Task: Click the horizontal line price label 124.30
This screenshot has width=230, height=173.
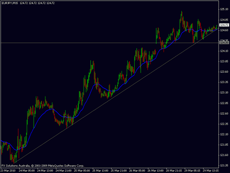Action: [224, 43]
